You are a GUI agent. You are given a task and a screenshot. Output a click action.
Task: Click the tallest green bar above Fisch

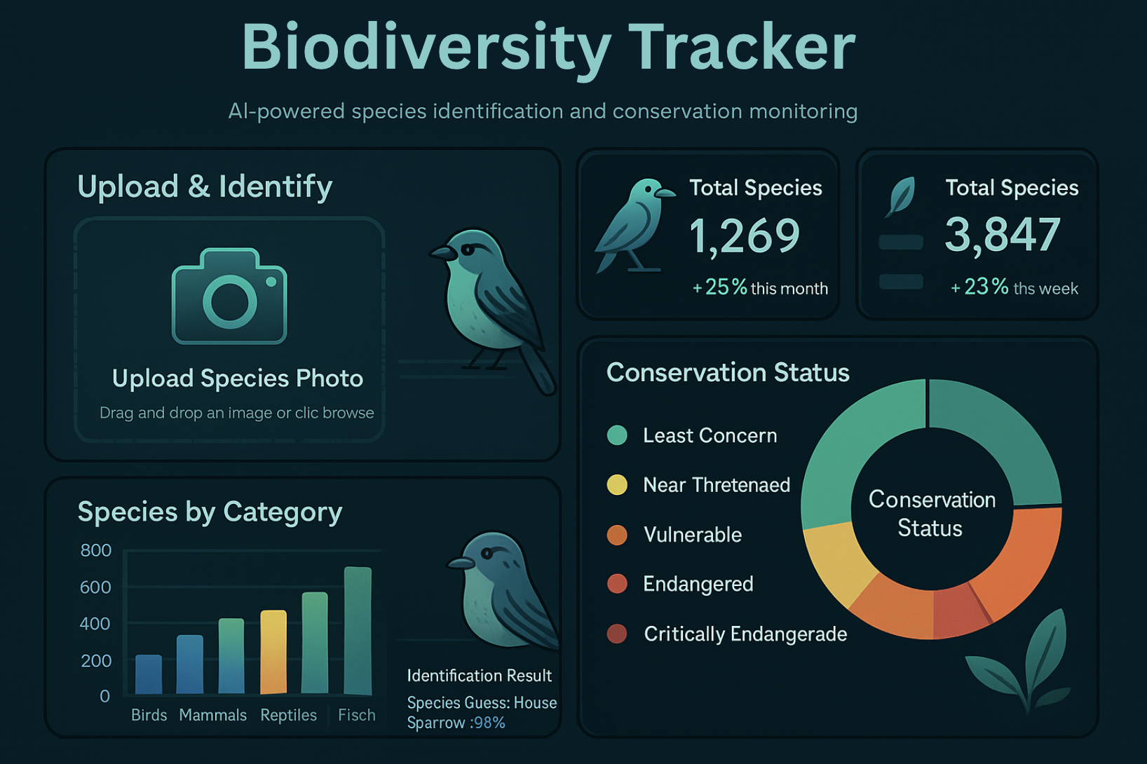click(358, 630)
